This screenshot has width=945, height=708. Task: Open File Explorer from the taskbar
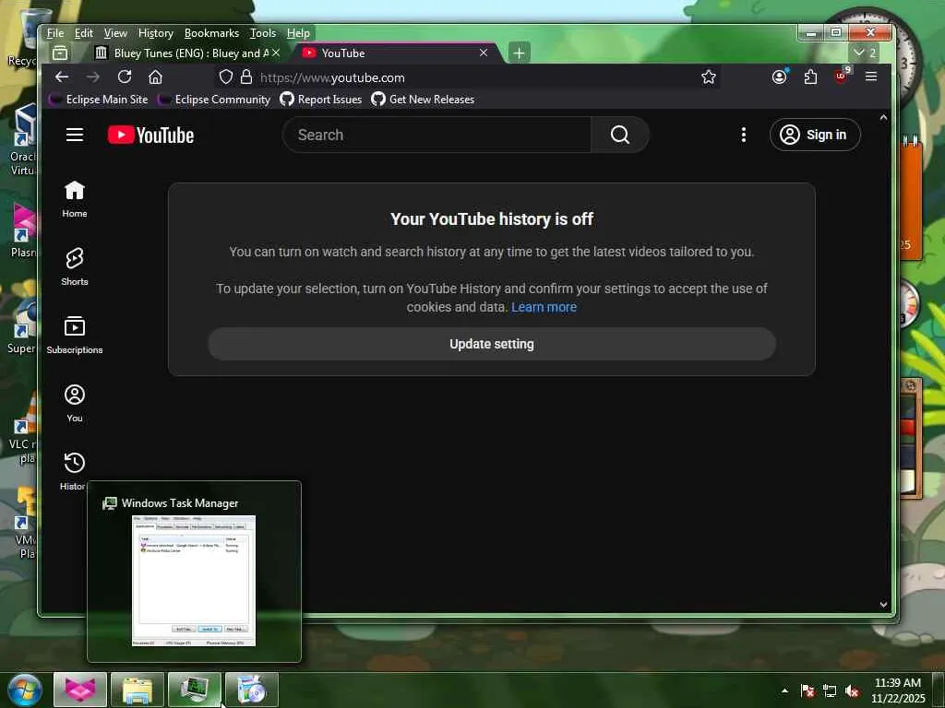coord(138,690)
